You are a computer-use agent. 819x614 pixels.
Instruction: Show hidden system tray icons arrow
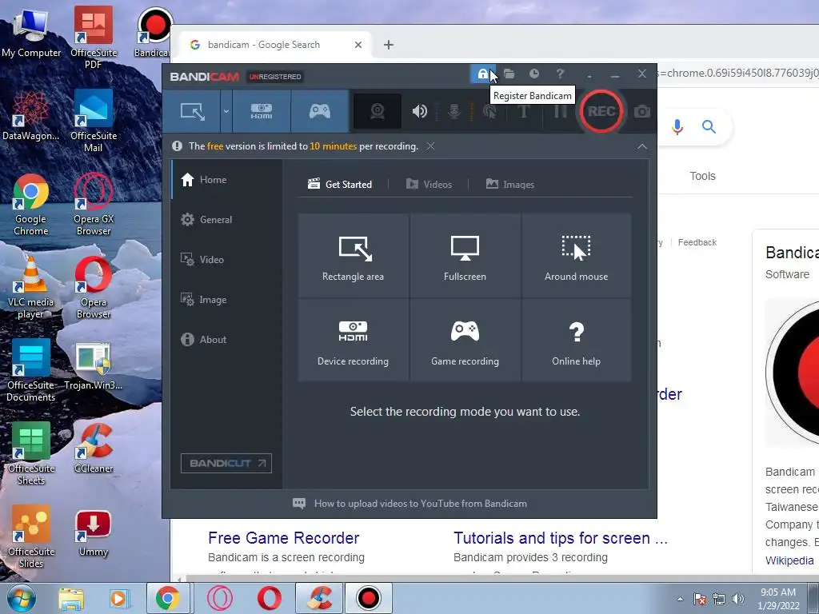[680, 599]
